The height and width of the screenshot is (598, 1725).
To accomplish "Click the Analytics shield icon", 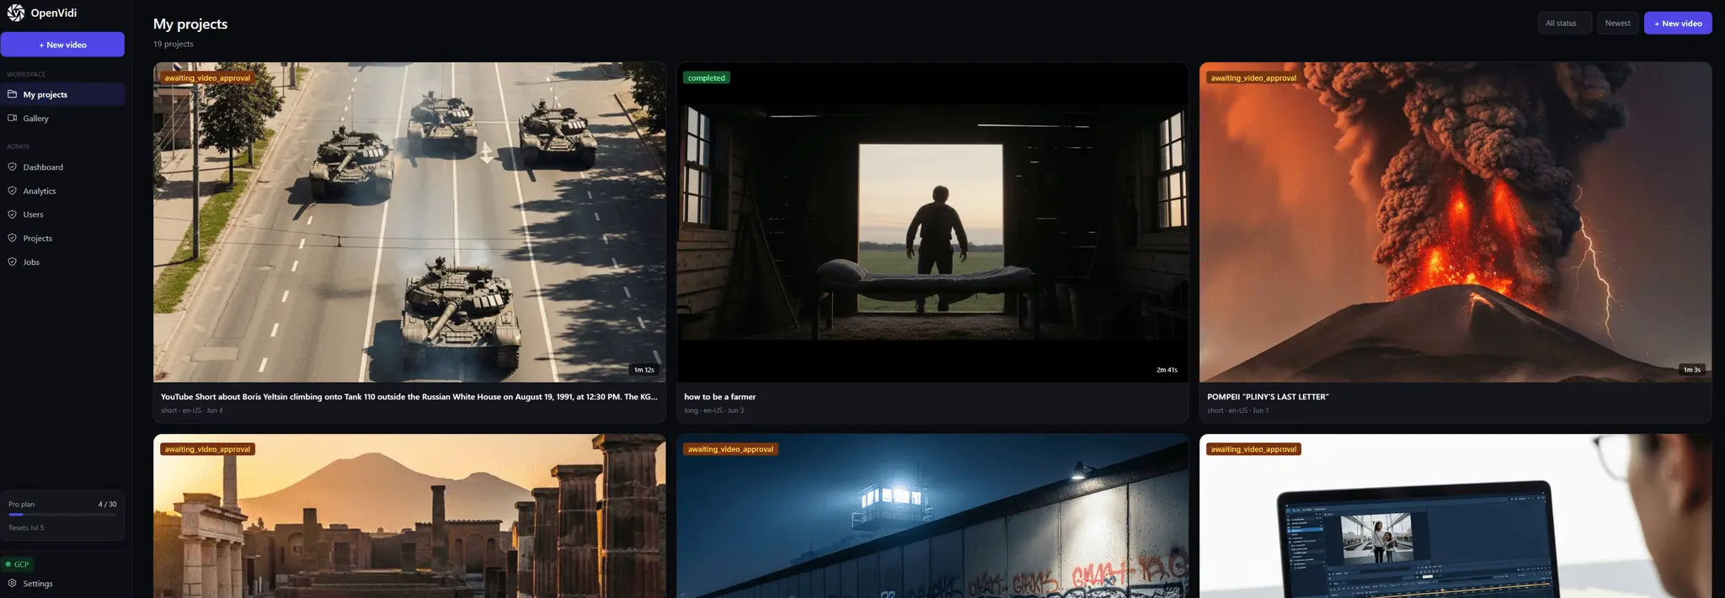I will click(13, 191).
